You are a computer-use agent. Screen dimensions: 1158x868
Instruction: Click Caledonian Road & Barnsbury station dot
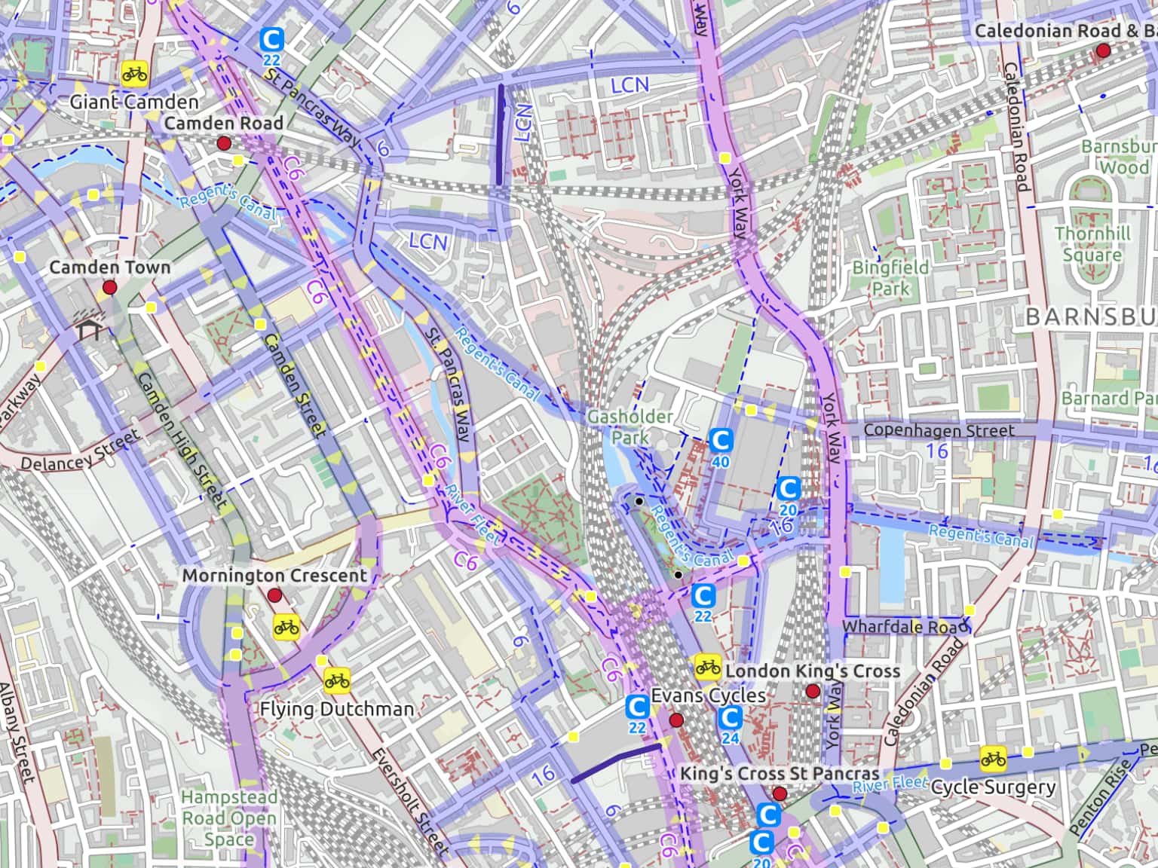click(1103, 50)
